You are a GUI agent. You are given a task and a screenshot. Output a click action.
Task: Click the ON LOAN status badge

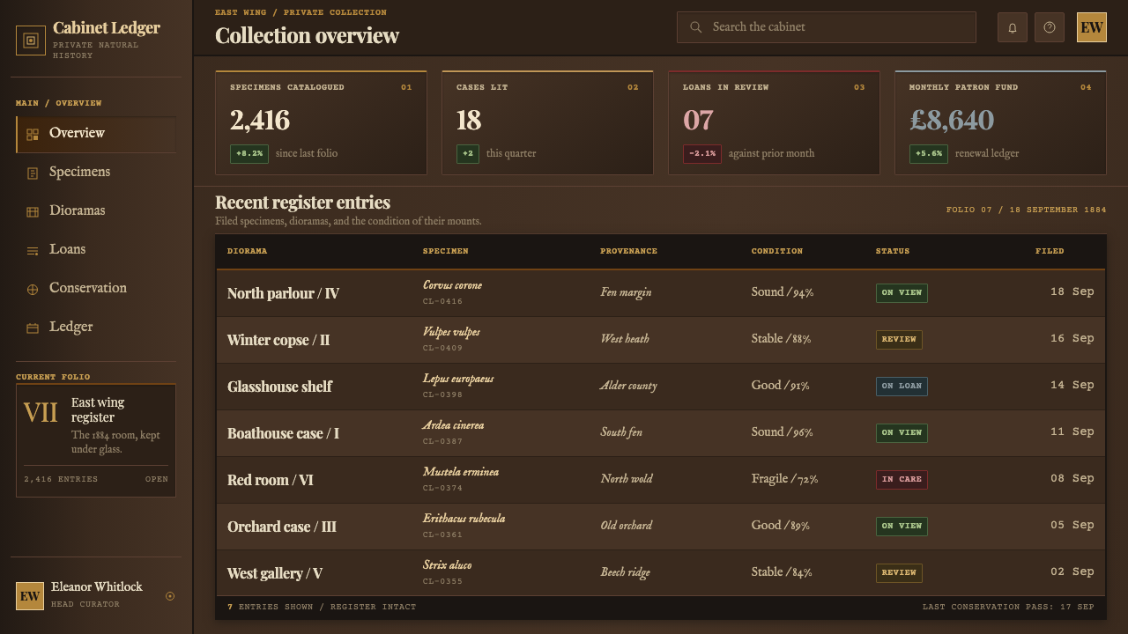902,387
